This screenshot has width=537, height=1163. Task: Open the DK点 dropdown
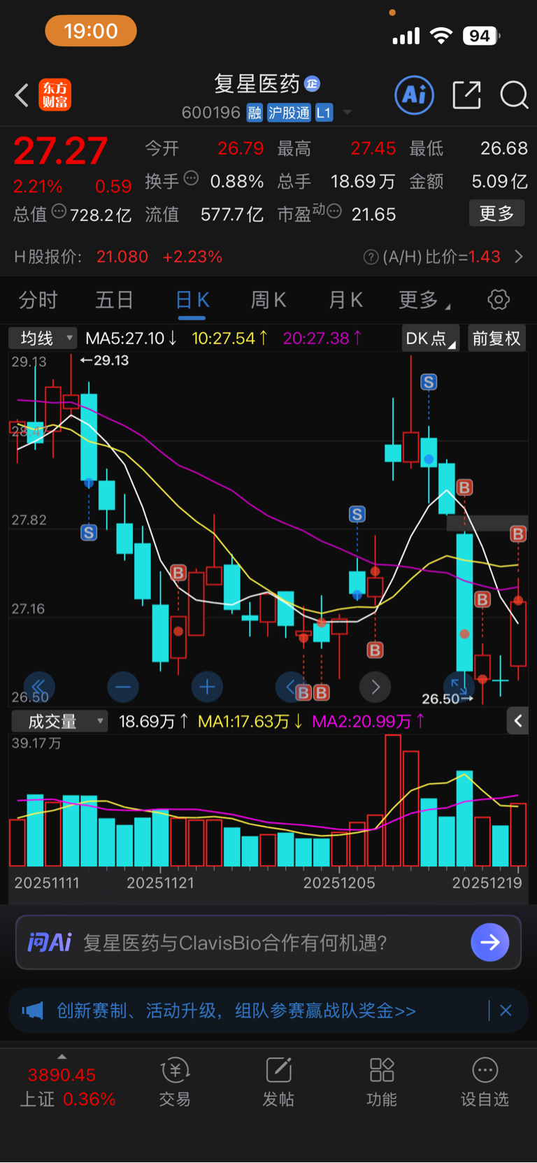click(431, 338)
